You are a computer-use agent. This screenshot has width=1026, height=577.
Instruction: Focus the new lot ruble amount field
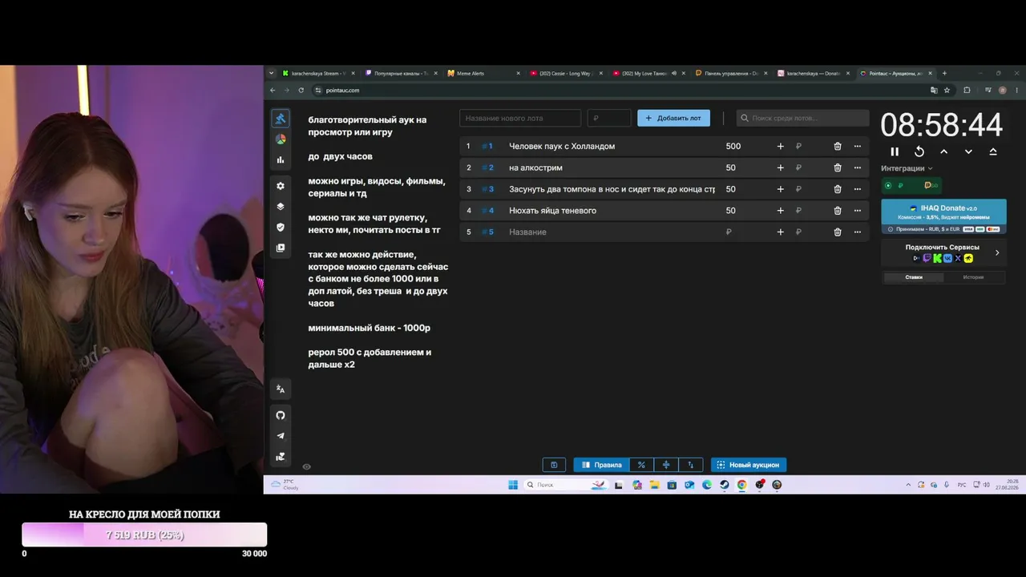point(609,118)
